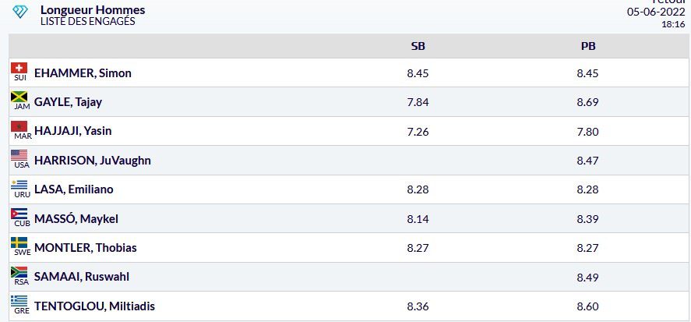The image size is (691, 322).
Task: Click the Greece flag beside TENTOGLOU
Action: (x=19, y=301)
